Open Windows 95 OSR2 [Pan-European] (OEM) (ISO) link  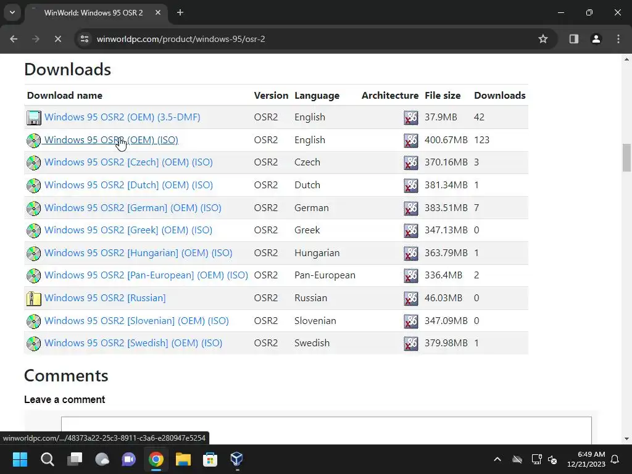(146, 275)
